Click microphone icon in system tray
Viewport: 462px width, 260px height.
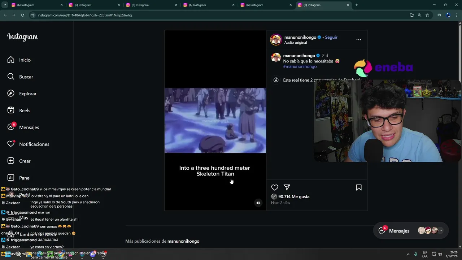click(416, 254)
